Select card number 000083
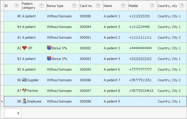187x119 pixels. click(85, 59)
